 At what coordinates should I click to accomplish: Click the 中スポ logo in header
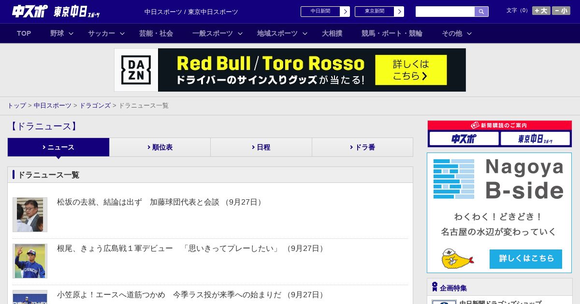tap(30, 11)
